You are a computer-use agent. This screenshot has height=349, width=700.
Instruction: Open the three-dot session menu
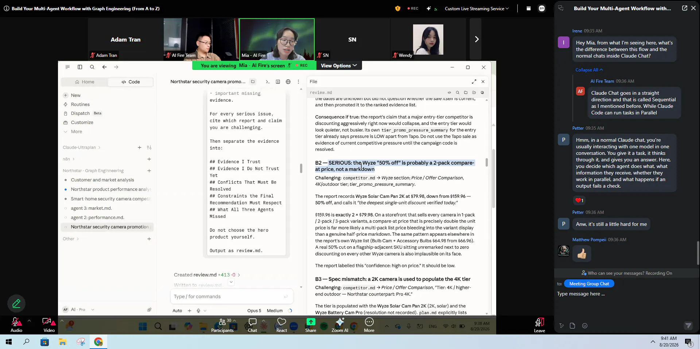pyautogui.click(x=298, y=82)
